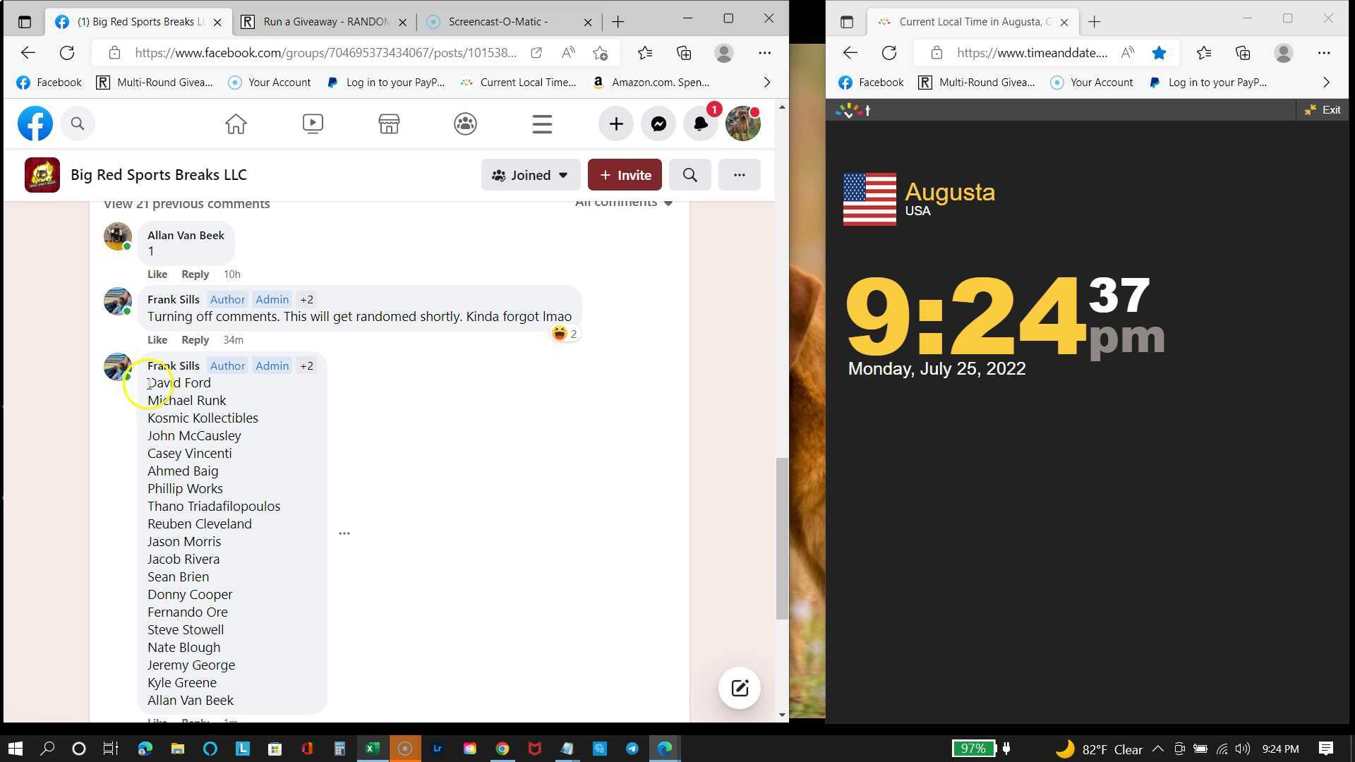
Task: Expand the Joined dropdown
Action: 530,175
